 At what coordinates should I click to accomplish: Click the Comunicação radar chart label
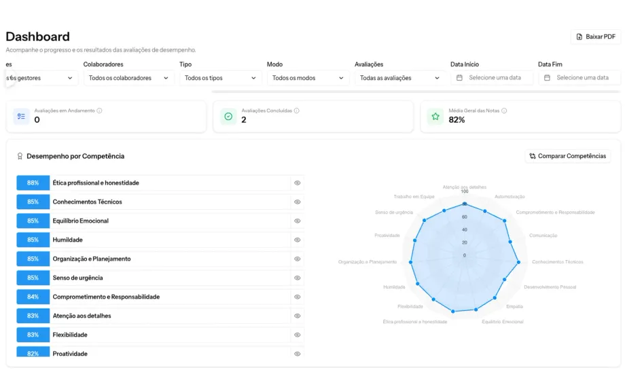(x=543, y=236)
